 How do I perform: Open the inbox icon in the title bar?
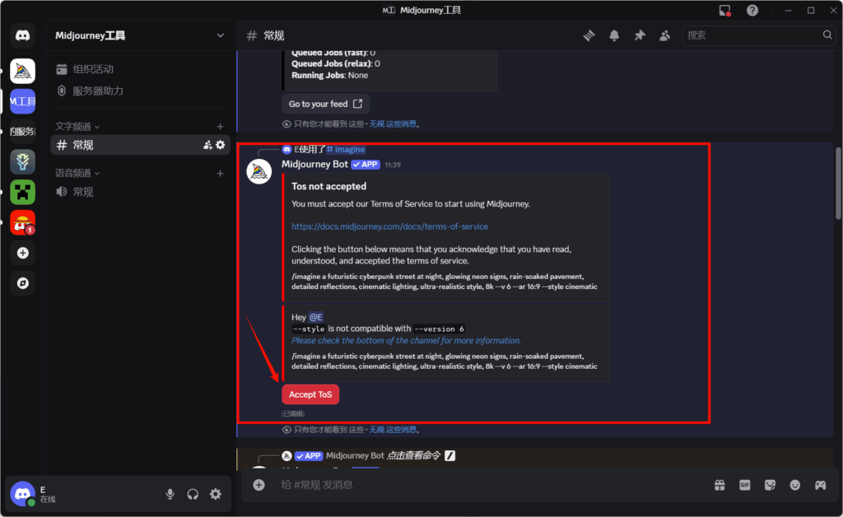[724, 10]
